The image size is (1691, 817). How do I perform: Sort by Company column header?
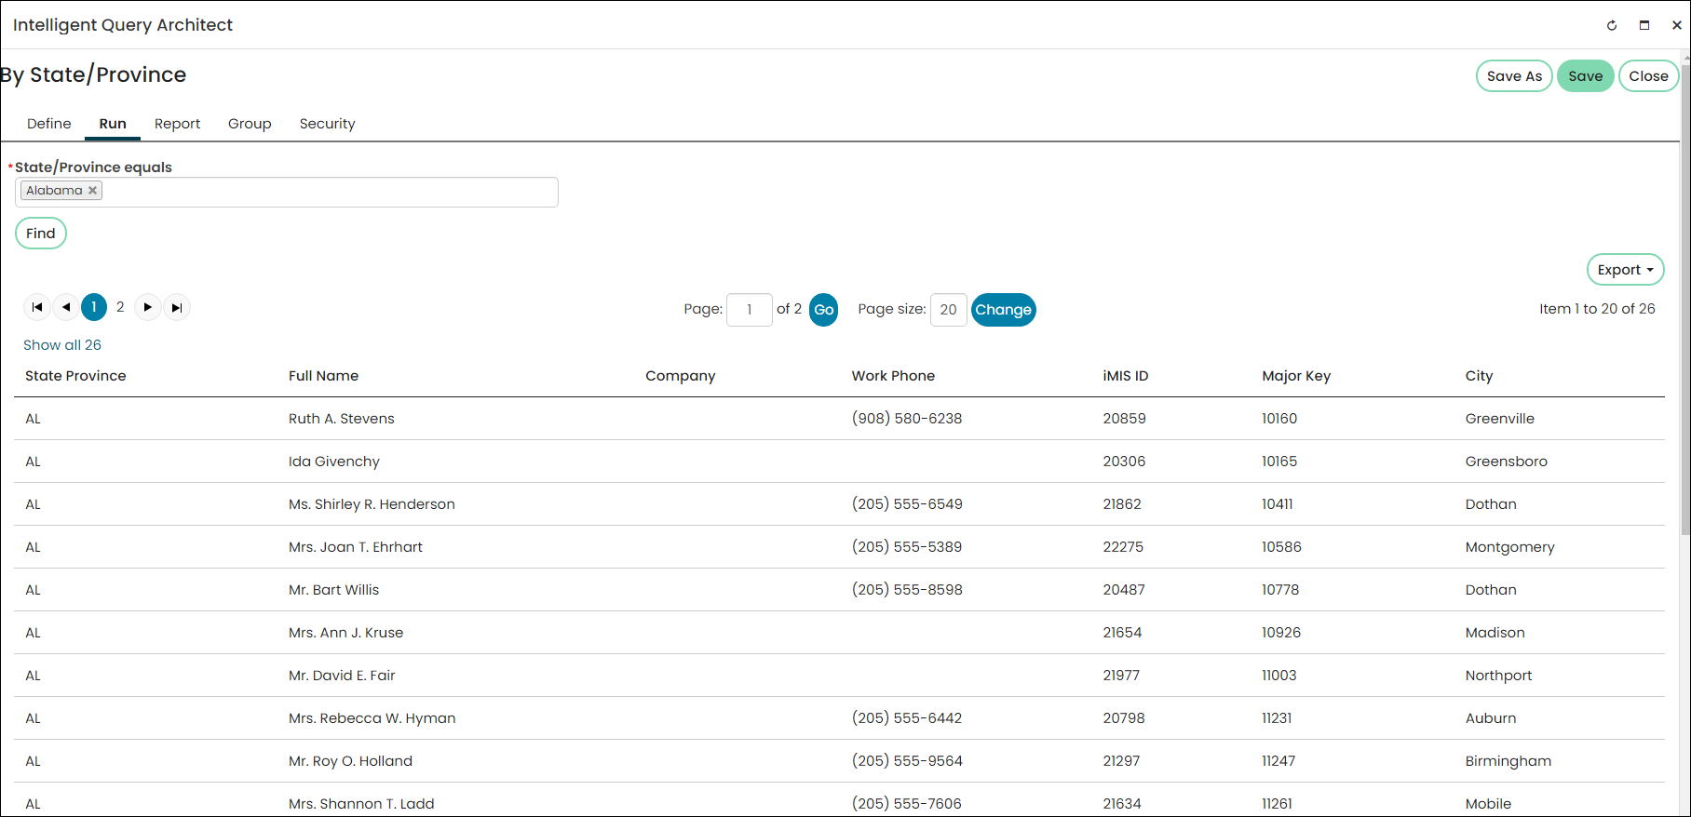(x=681, y=376)
